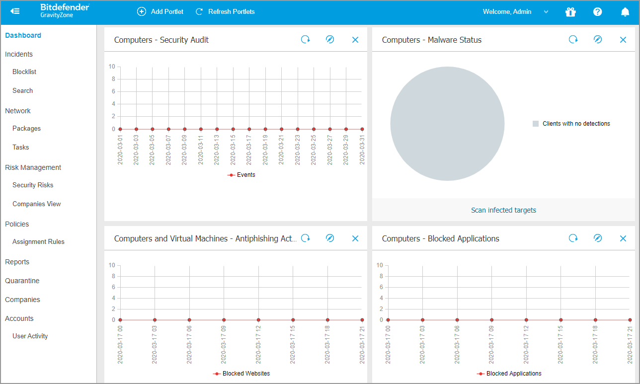Toggle the Events series in the legend
This screenshot has width=640, height=384.
241,175
